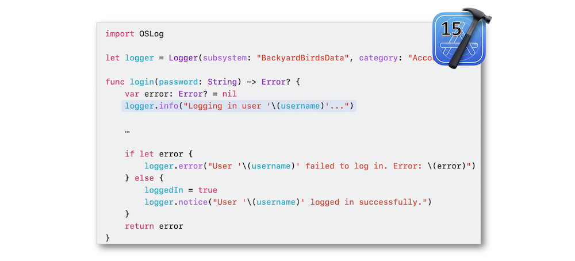Click the func login declaration

click(x=203, y=82)
